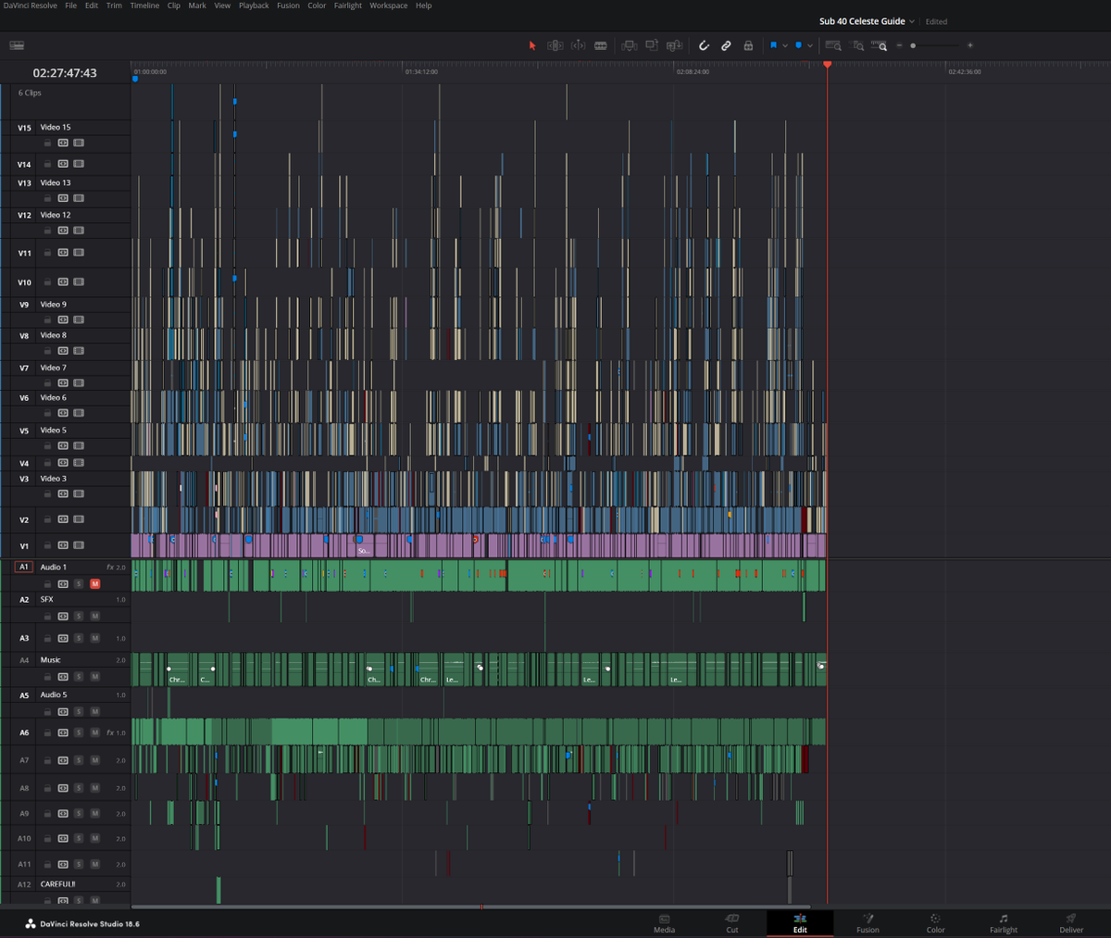The height and width of the screenshot is (938, 1111).
Task: Click the horizontal timeline scrollbar
Action: click(470, 907)
